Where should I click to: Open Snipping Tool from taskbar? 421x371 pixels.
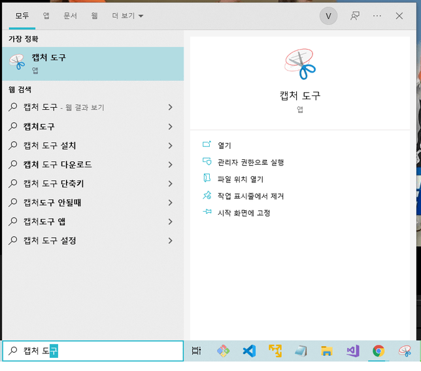[405, 351]
